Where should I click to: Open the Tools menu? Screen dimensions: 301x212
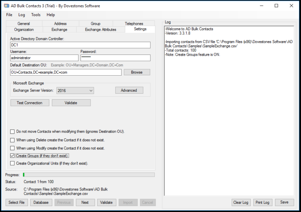pyautogui.click(x=36, y=15)
